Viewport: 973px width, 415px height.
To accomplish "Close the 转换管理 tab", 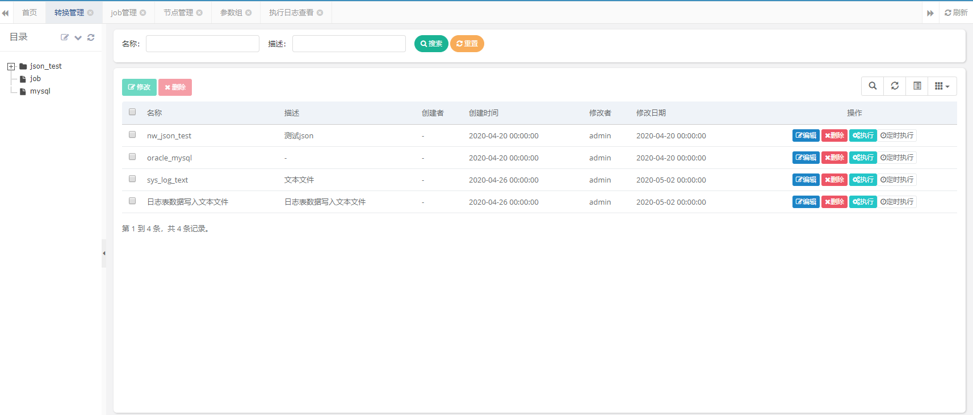I will 90,12.
